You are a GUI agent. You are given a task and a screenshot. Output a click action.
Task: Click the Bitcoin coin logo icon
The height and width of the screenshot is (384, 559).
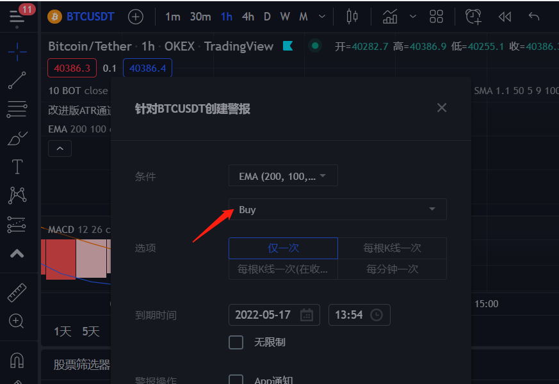pos(54,17)
